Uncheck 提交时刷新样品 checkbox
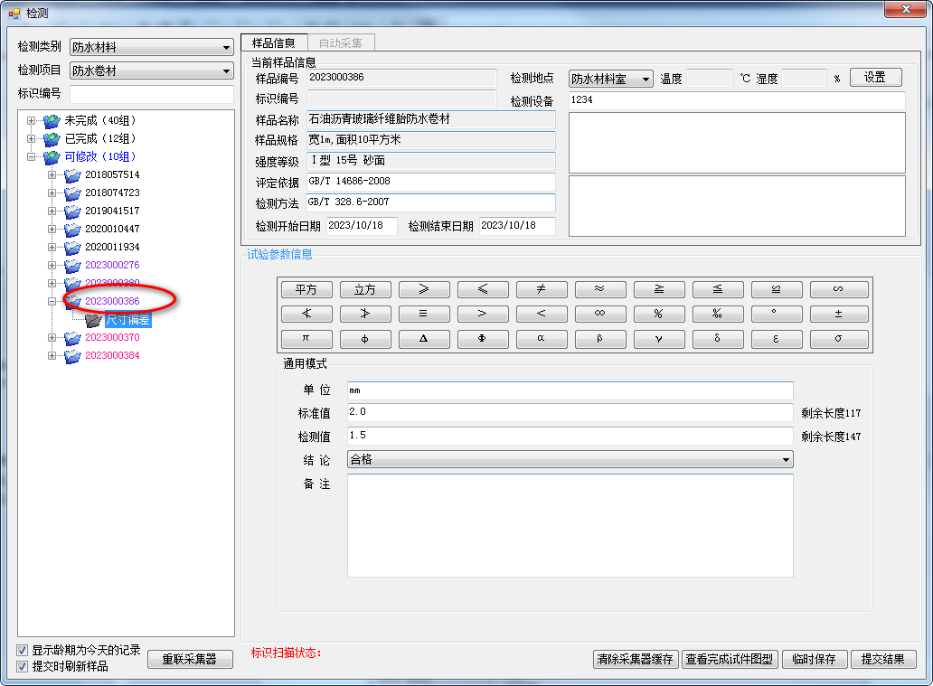Screen dimensions: 933x686 pyautogui.click(x=23, y=666)
